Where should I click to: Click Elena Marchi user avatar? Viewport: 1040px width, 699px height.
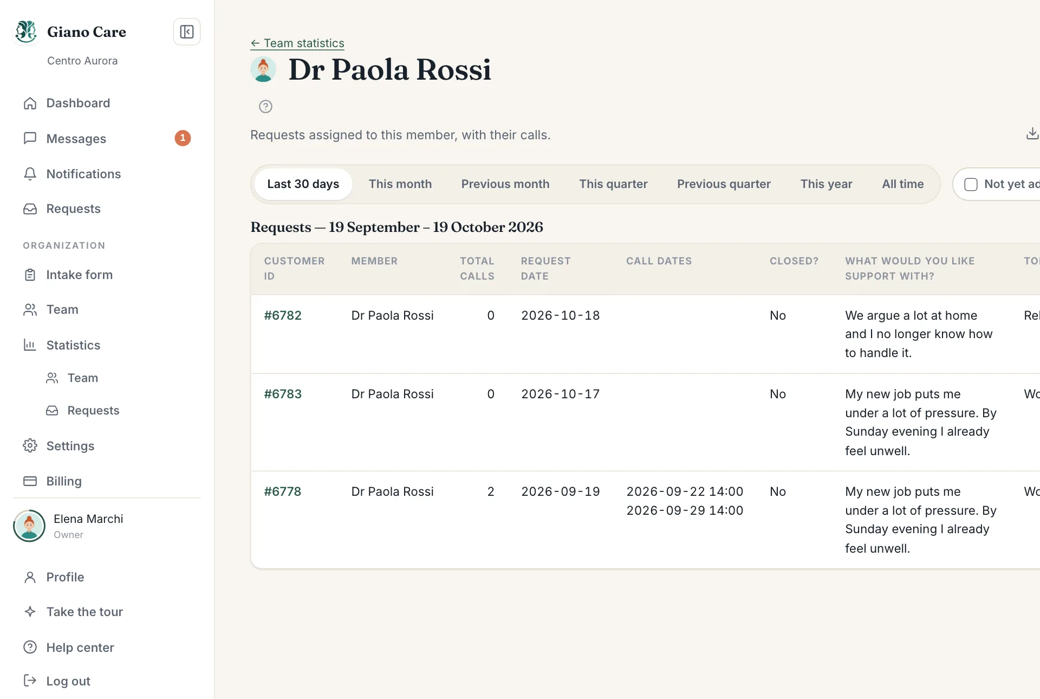pyautogui.click(x=29, y=526)
